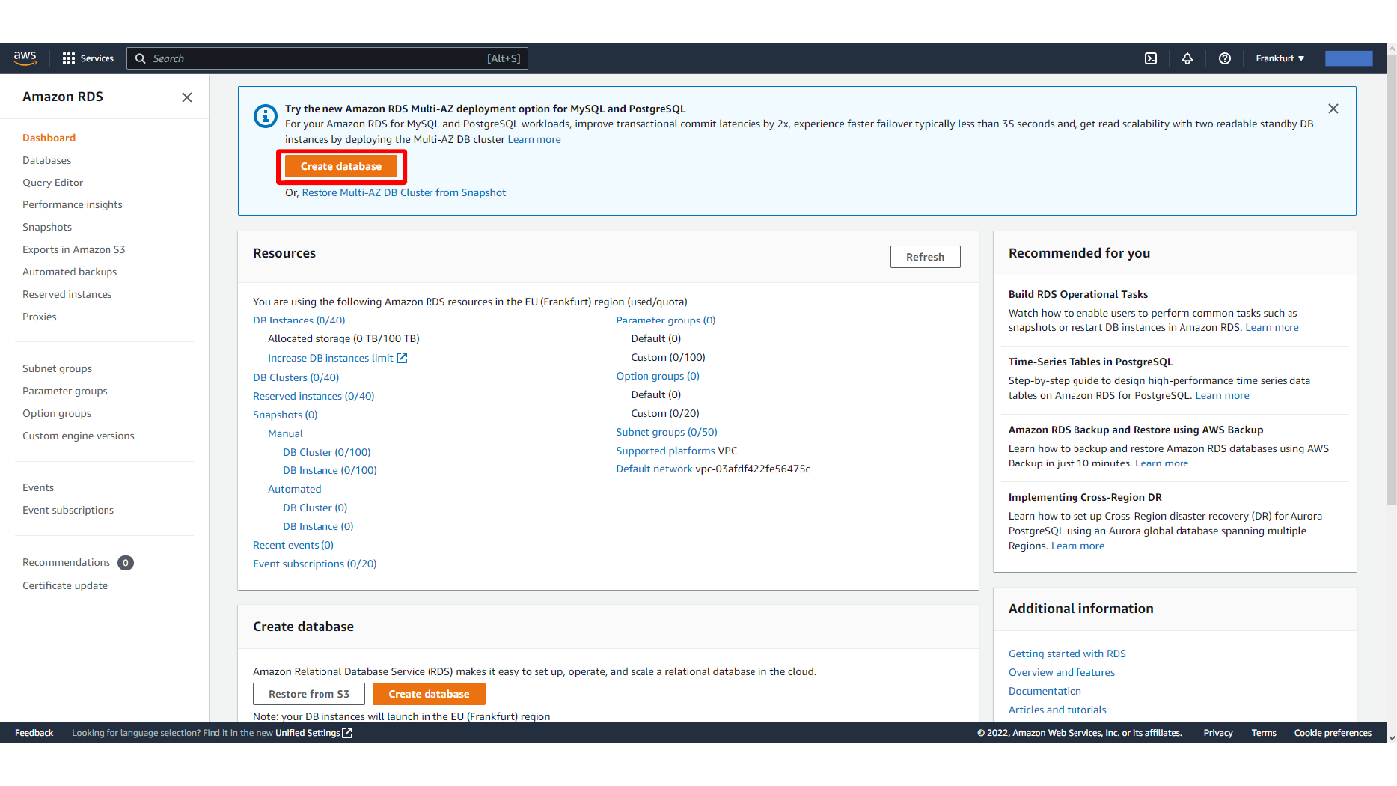Click the AWS logo home icon
This screenshot has height=786, width=1397.
pyautogui.click(x=25, y=58)
